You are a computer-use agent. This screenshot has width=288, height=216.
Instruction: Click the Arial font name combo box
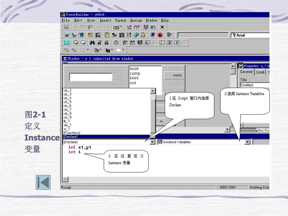coord(250,35)
